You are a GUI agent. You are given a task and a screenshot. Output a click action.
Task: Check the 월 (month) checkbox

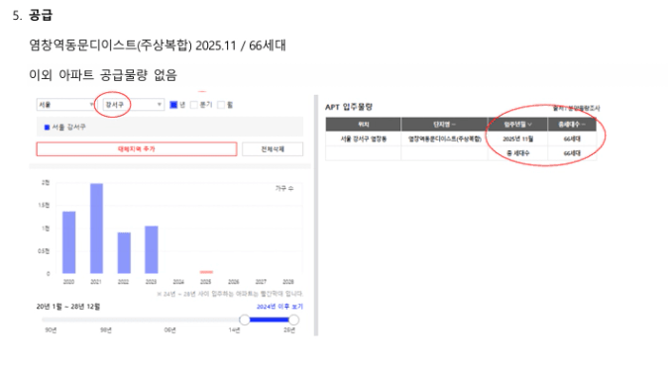221,105
